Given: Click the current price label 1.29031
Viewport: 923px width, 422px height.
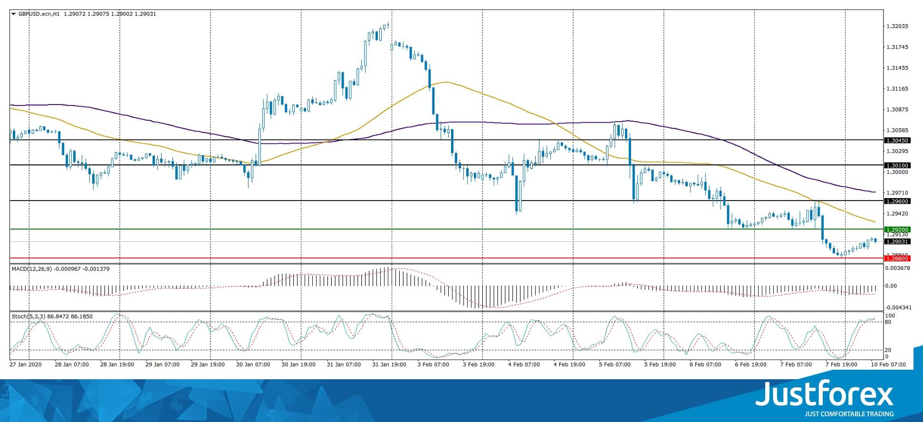Looking at the screenshot, I should point(897,241).
